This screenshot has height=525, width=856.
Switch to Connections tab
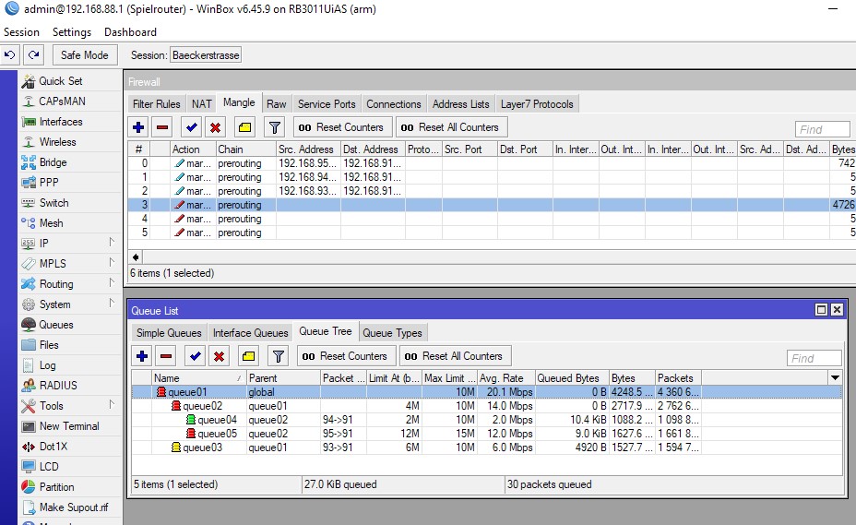[394, 103]
